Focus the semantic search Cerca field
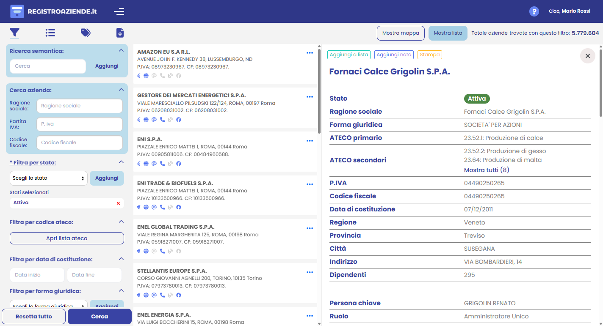Image resolution: width=603 pixels, height=326 pixels. (x=48, y=66)
